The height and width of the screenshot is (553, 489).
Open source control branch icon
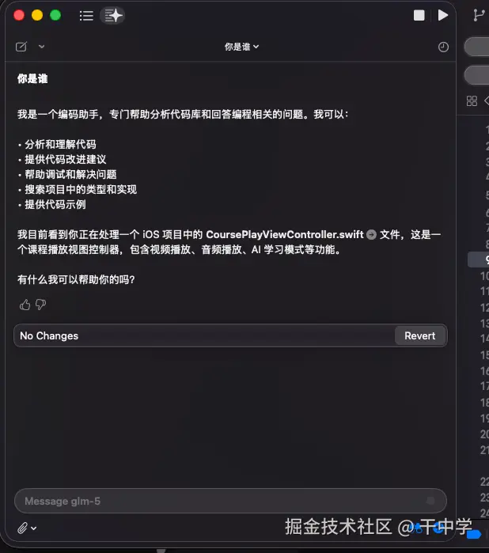pyautogui.click(x=479, y=15)
